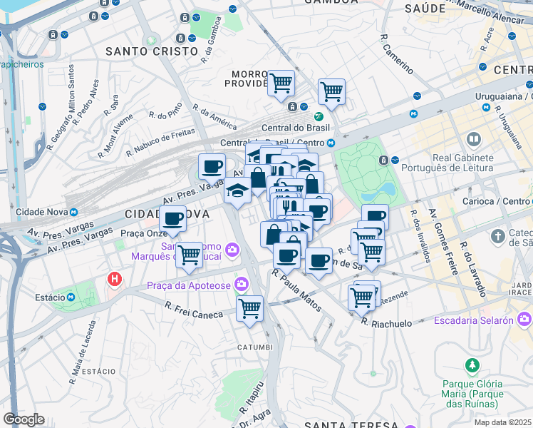Open the Google logo link
The width and height of the screenshot is (533, 428).
click(x=24, y=419)
